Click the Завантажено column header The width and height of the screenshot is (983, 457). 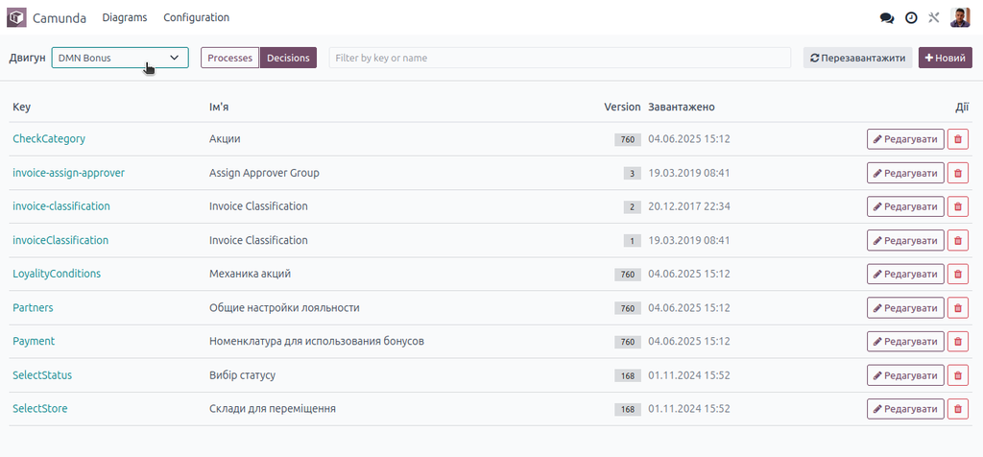coord(682,107)
